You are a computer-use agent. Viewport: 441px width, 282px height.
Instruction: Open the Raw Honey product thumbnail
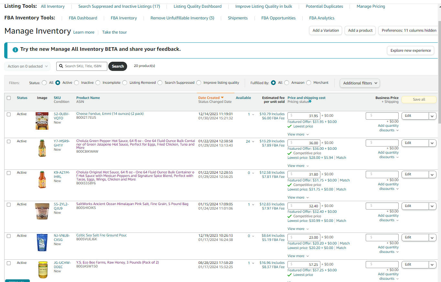point(43,270)
